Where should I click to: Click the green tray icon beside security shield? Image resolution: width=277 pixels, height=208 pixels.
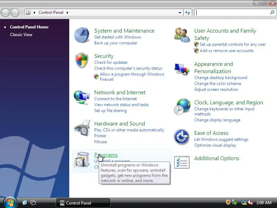(x=234, y=202)
